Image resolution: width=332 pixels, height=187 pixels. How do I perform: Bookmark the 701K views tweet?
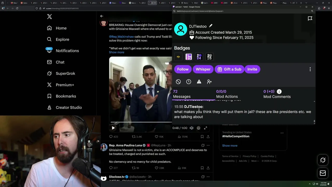tap(202, 137)
